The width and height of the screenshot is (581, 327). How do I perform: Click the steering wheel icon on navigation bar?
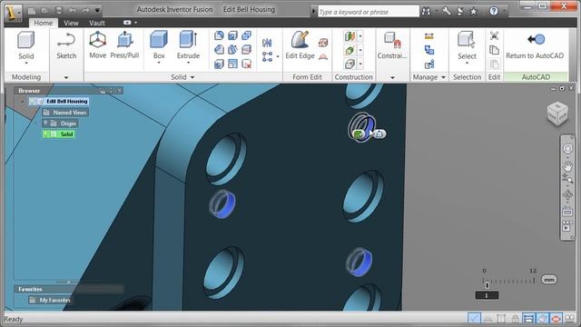pos(567,148)
